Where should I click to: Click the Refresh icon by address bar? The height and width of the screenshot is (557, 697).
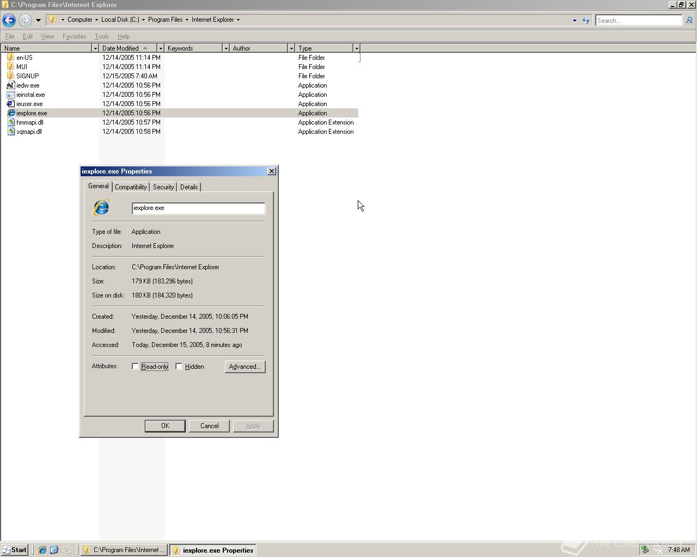click(x=586, y=20)
